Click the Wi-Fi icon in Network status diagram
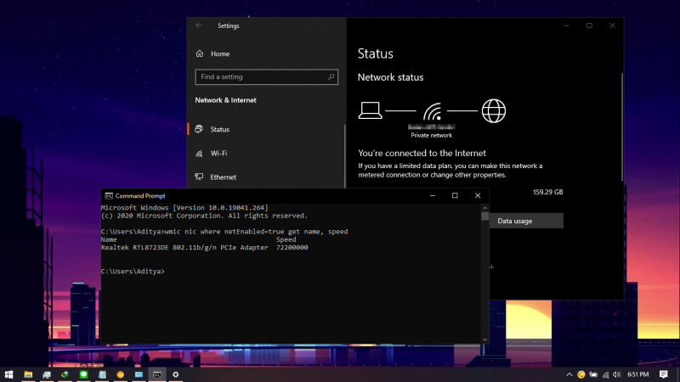680x382 pixels. tap(433, 112)
